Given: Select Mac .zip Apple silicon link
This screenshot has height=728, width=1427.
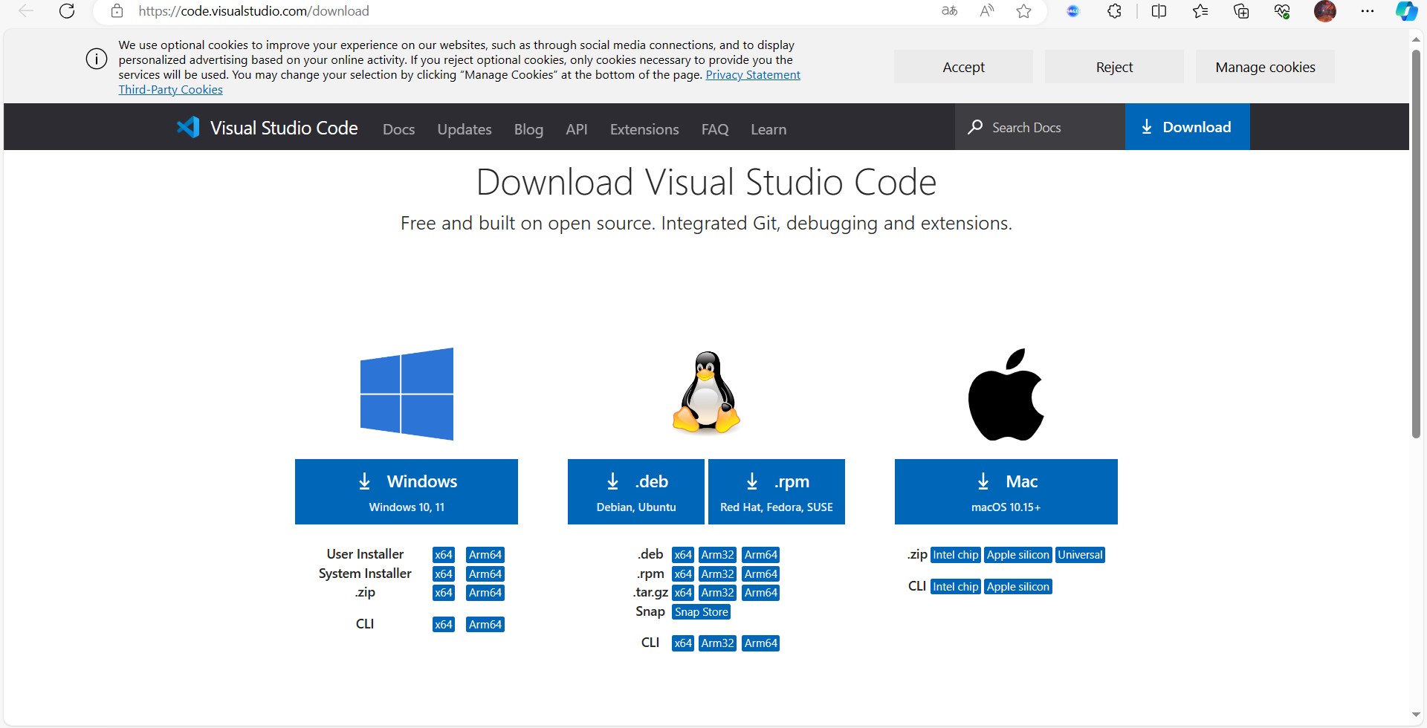Looking at the screenshot, I should tap(1018, 555).
